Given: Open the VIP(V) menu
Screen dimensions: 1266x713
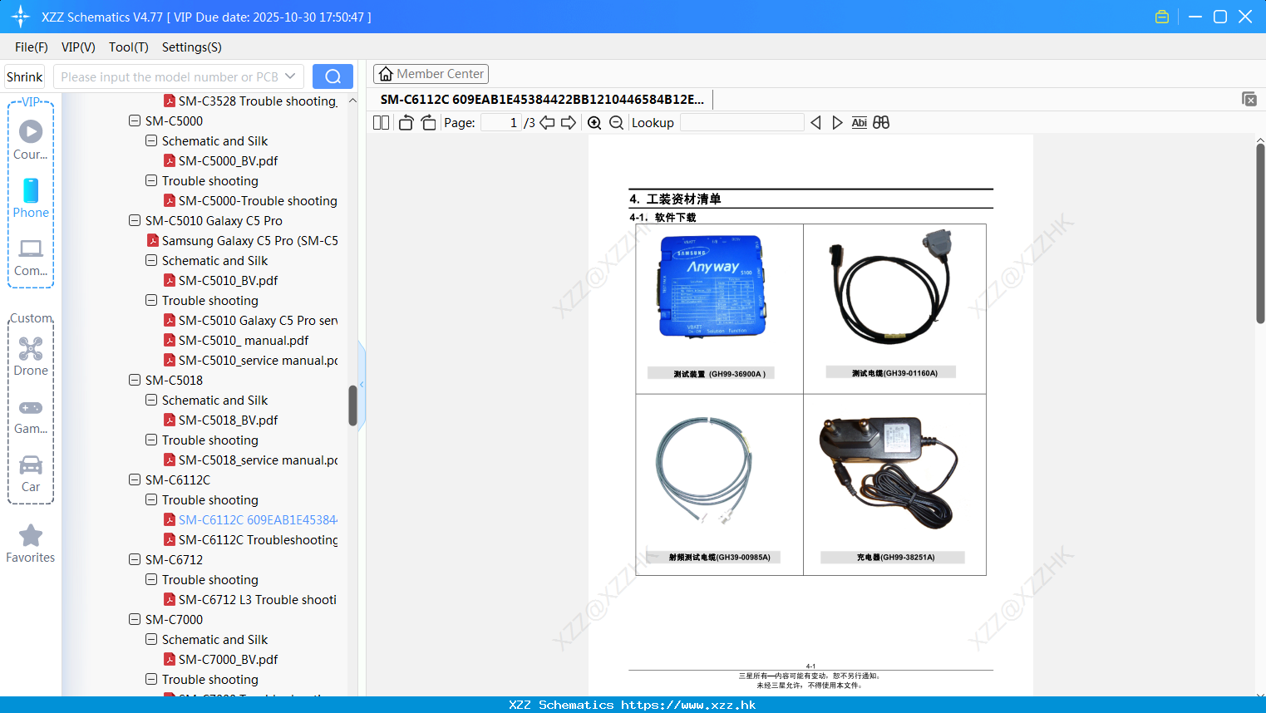Looking at the screenshot, I should (x=78, y=47).
